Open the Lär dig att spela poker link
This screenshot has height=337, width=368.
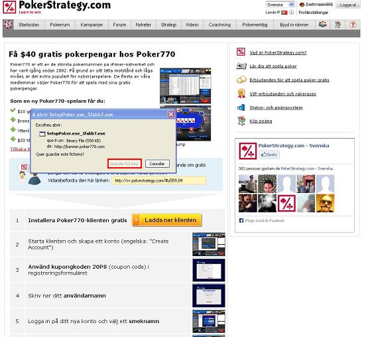coord(273,66)
